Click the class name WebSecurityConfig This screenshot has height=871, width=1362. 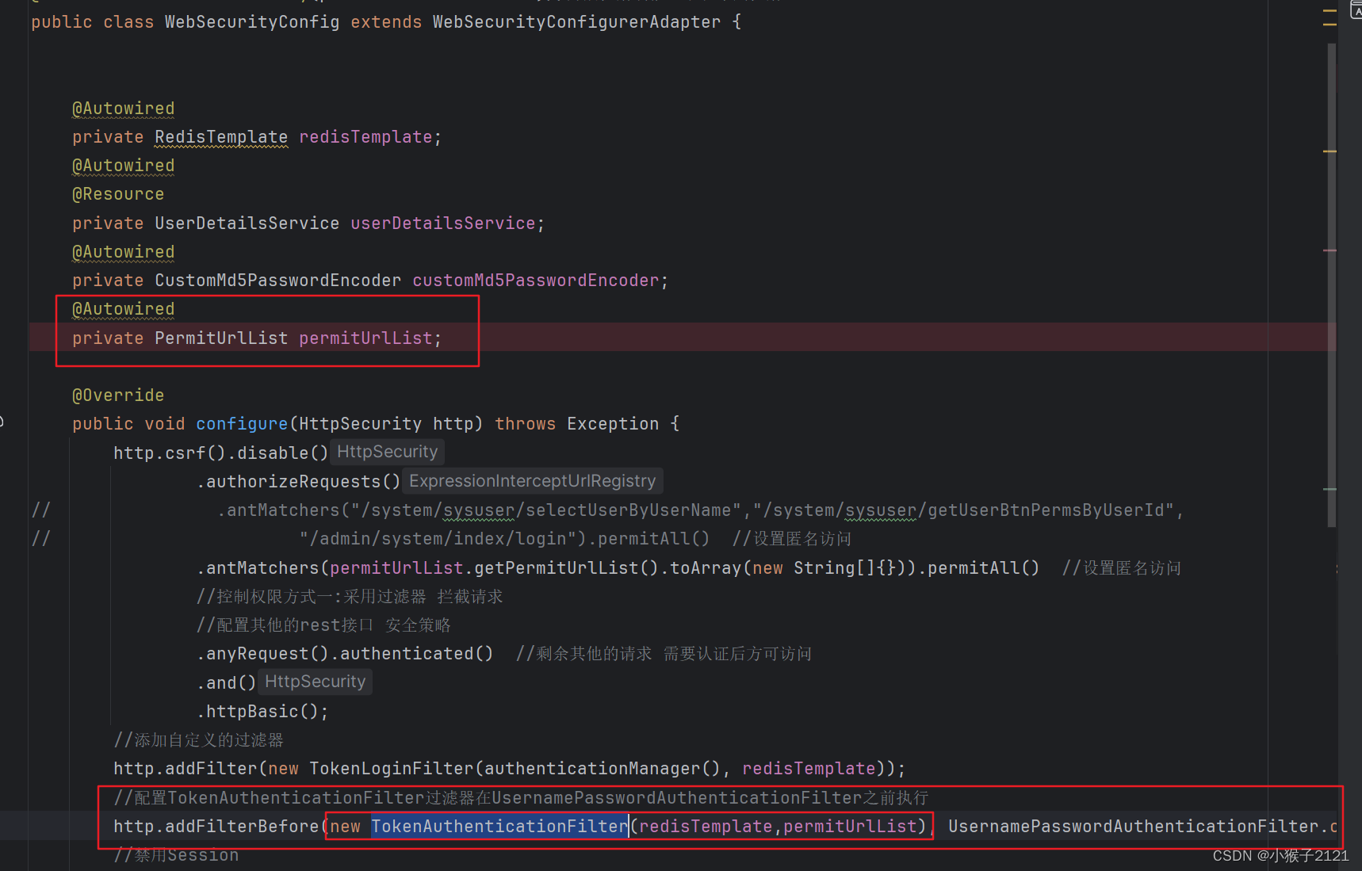[x=251, y=21]
